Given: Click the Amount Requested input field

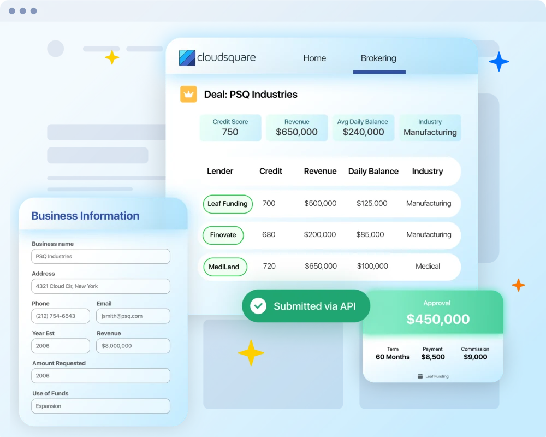Looking at the screenshot, I should coord(100,376).
